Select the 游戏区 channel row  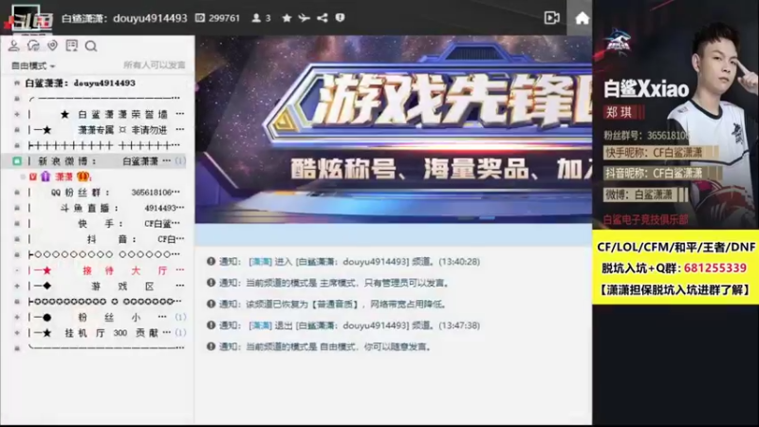pyautogui.click(x=100, y=287)
